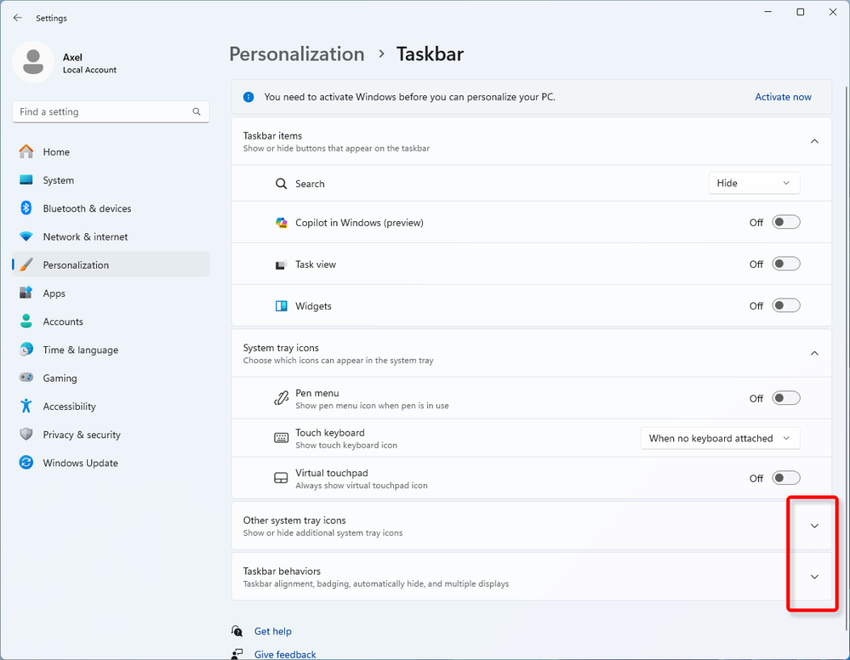This screenshot has height=660, width=850.
Task: Click the Settings window title
Action: pyautogui.click(x=52, y=18)
